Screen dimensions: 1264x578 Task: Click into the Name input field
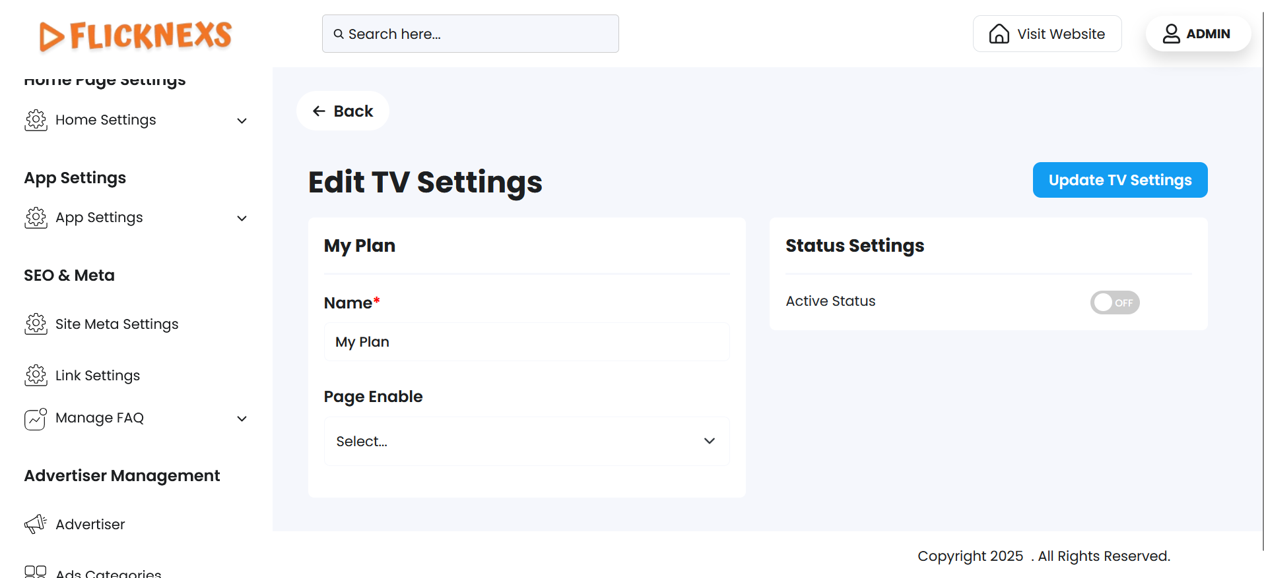[526, 342]
